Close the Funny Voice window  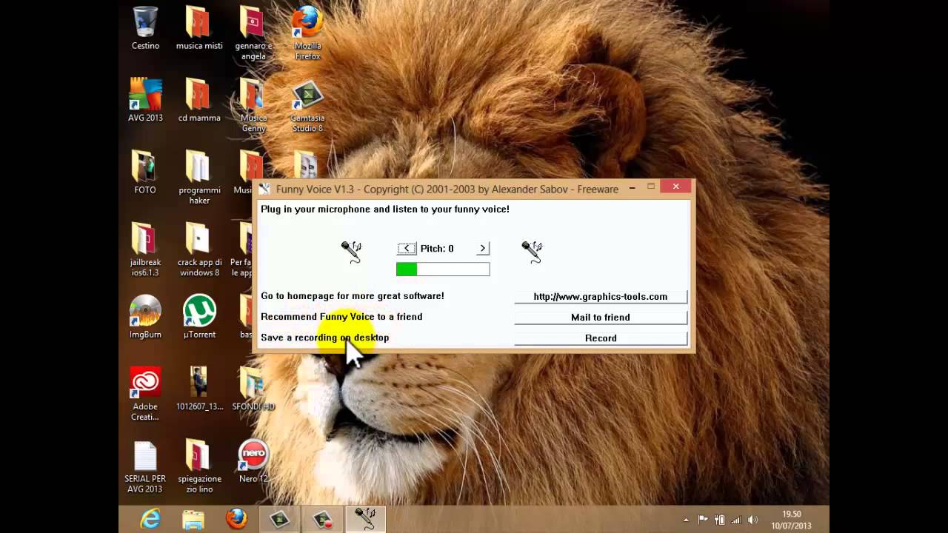[x=675, y=187]
